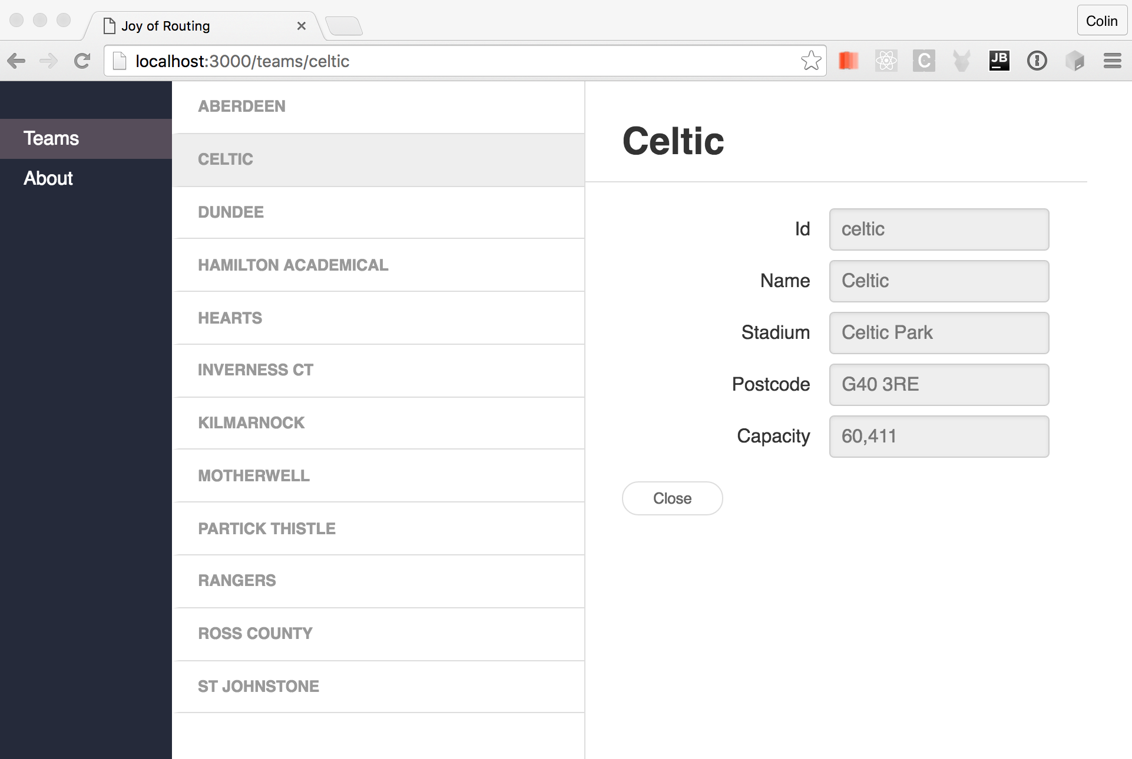Select Ross County team
This screenshot has width=1132, height=759.
point(379,634)
